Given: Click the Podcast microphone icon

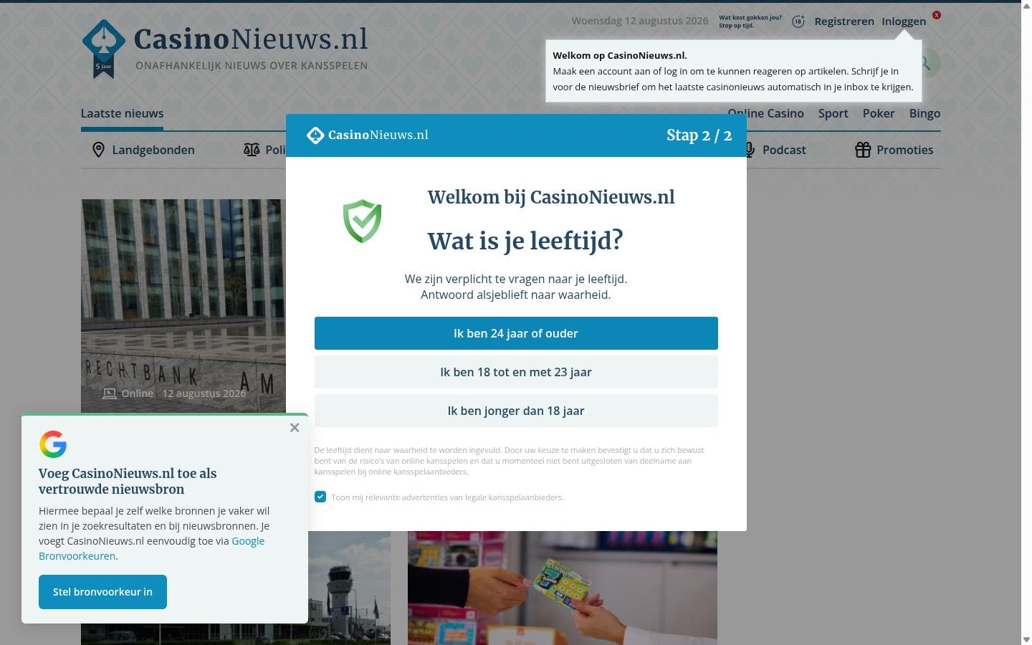Looking at the screenshot, I should point(750,150).
